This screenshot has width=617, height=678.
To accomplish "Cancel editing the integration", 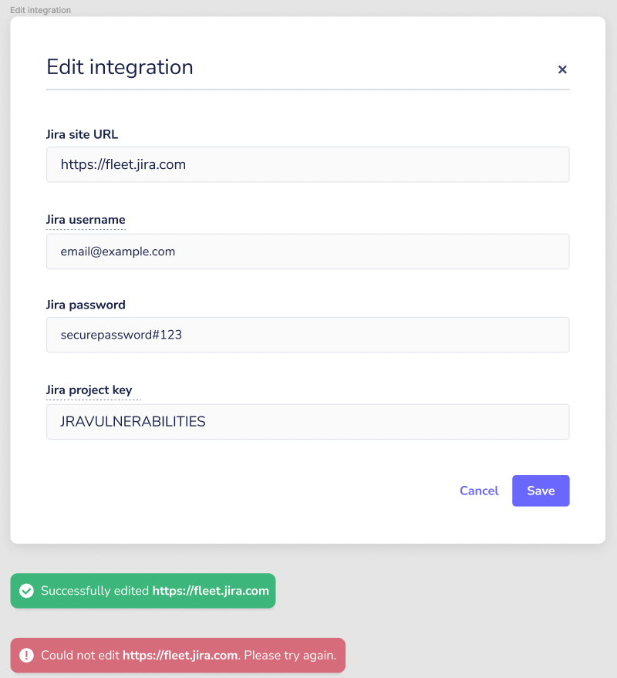I will [479, 491].
